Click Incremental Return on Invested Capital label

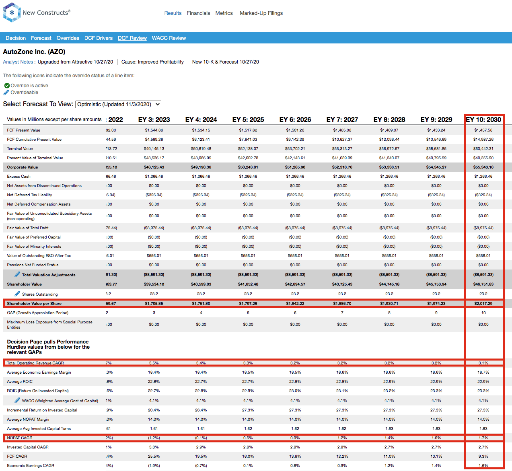(42, 410)
